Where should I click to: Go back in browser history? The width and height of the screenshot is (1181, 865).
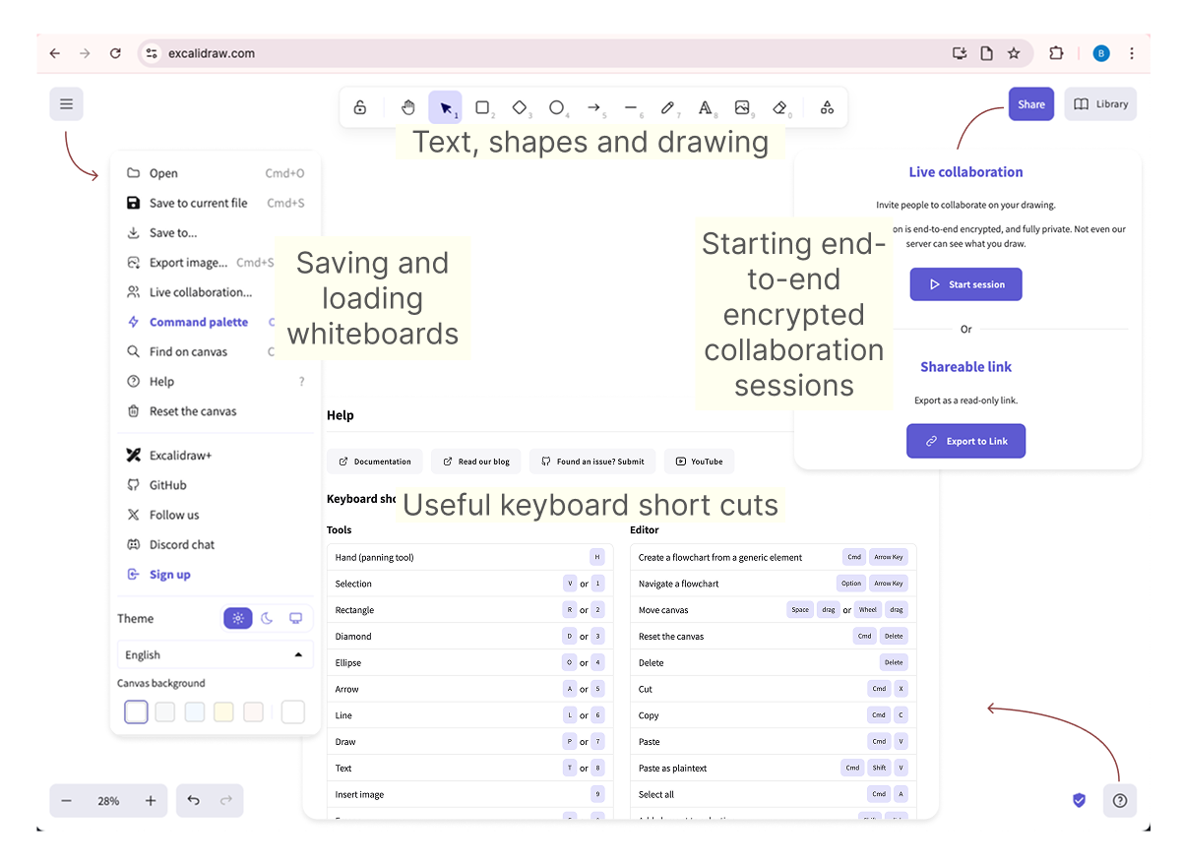click(x=54, y=53)
